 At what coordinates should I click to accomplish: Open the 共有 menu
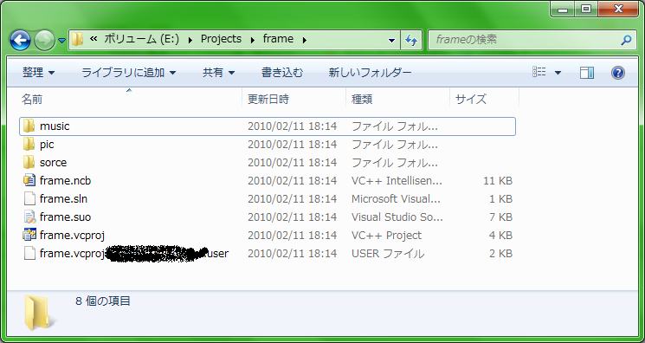[218, 73]
